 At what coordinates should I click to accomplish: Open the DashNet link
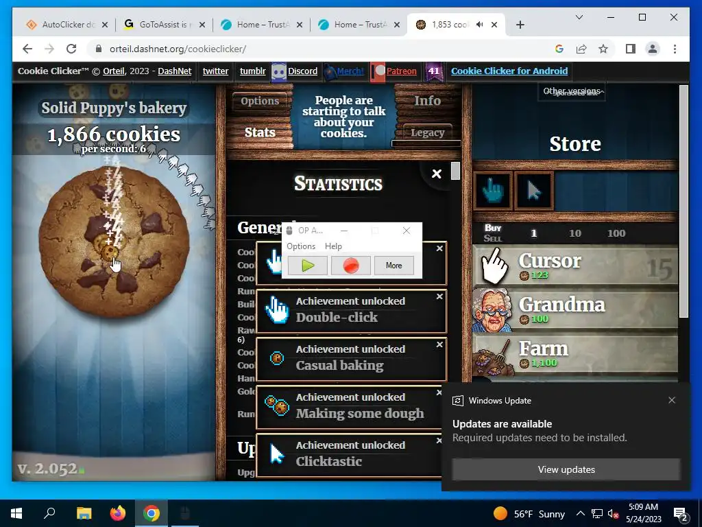[x=175, y=71]
